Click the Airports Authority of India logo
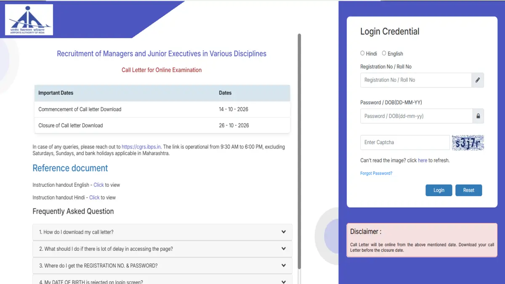The image size is (505, 284). [29, 20]
